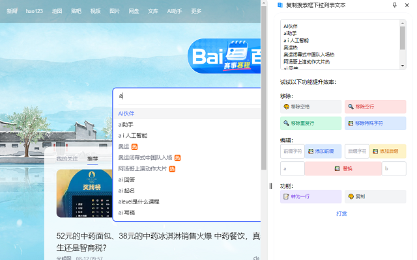The image size is (417, 260).
Task: Switch to the 我的关注 feed tab
Action: 67,159
